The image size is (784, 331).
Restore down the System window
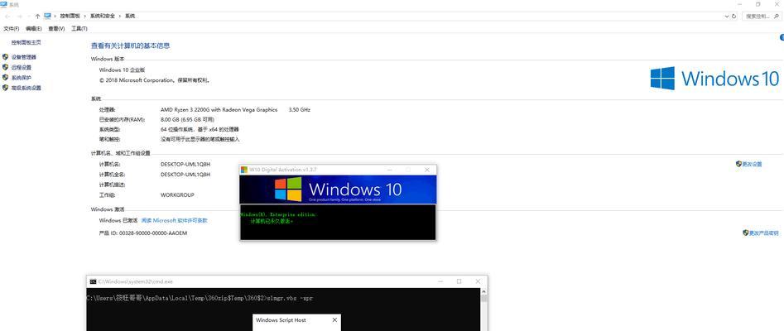[x=758, y=4]
